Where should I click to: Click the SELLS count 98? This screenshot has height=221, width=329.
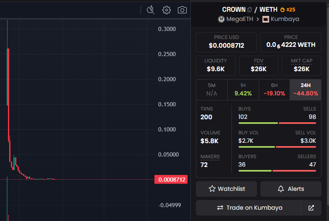(312, 117)
